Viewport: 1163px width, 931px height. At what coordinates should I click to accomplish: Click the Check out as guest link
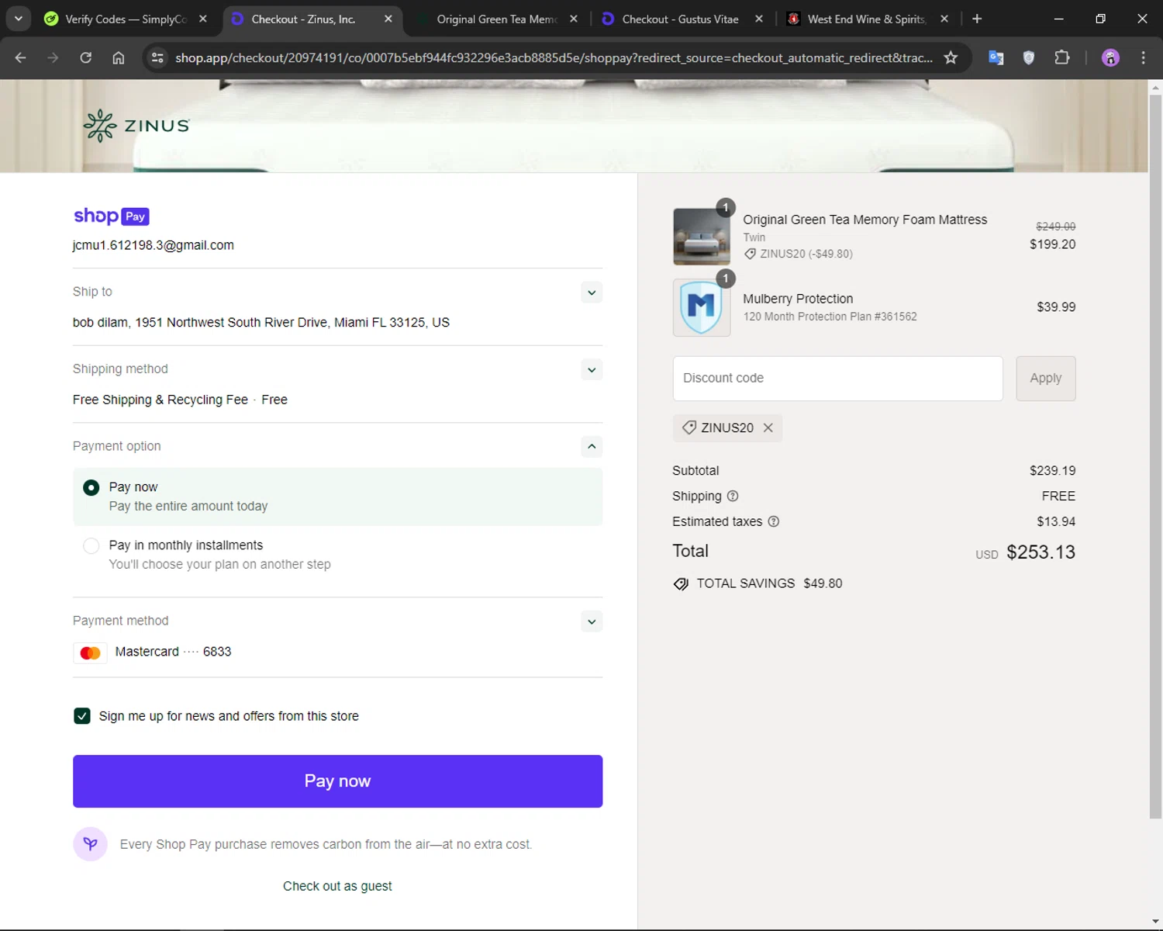click(337, 886)
